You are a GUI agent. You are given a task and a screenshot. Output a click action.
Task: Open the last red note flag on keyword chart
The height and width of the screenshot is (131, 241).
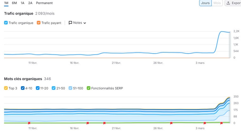click(x=221, y=123)
